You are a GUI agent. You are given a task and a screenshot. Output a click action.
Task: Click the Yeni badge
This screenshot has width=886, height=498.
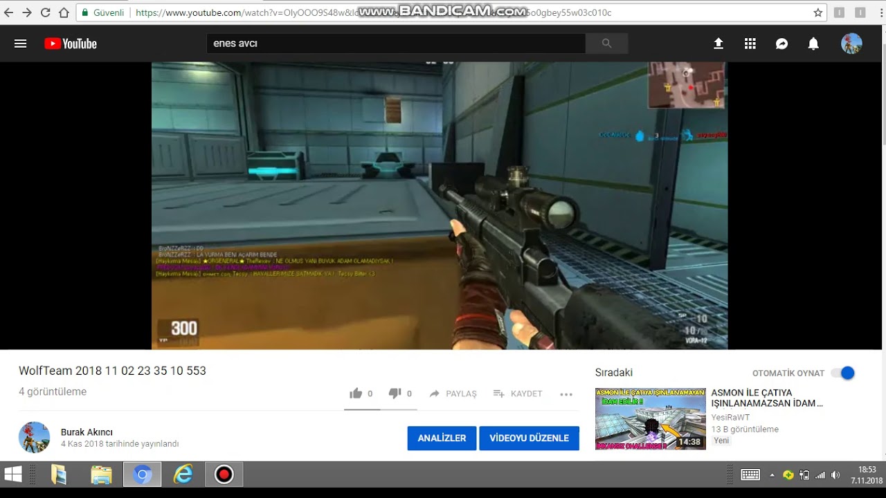[x=721, y=441]
